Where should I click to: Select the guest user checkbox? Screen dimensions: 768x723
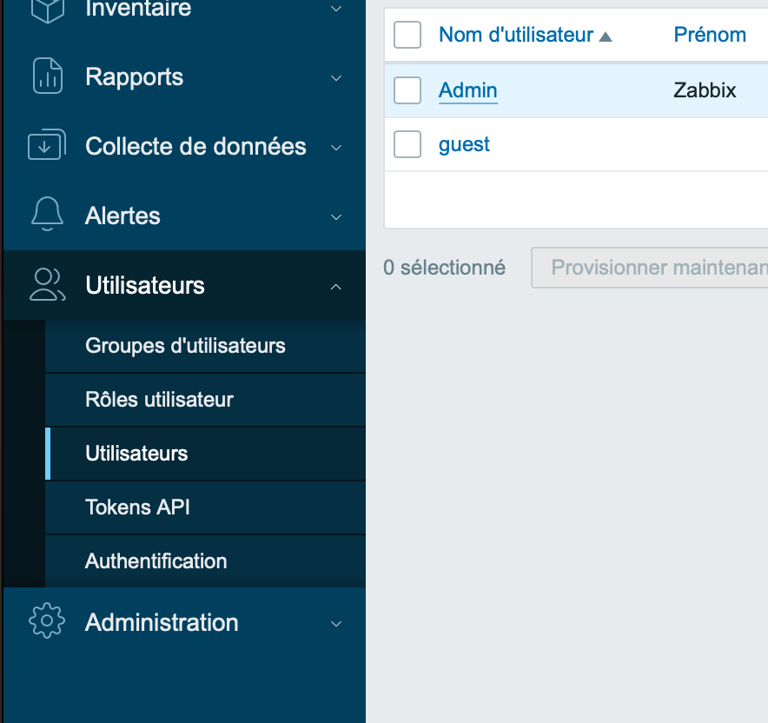pyautogui.click(x=407, y=144)
